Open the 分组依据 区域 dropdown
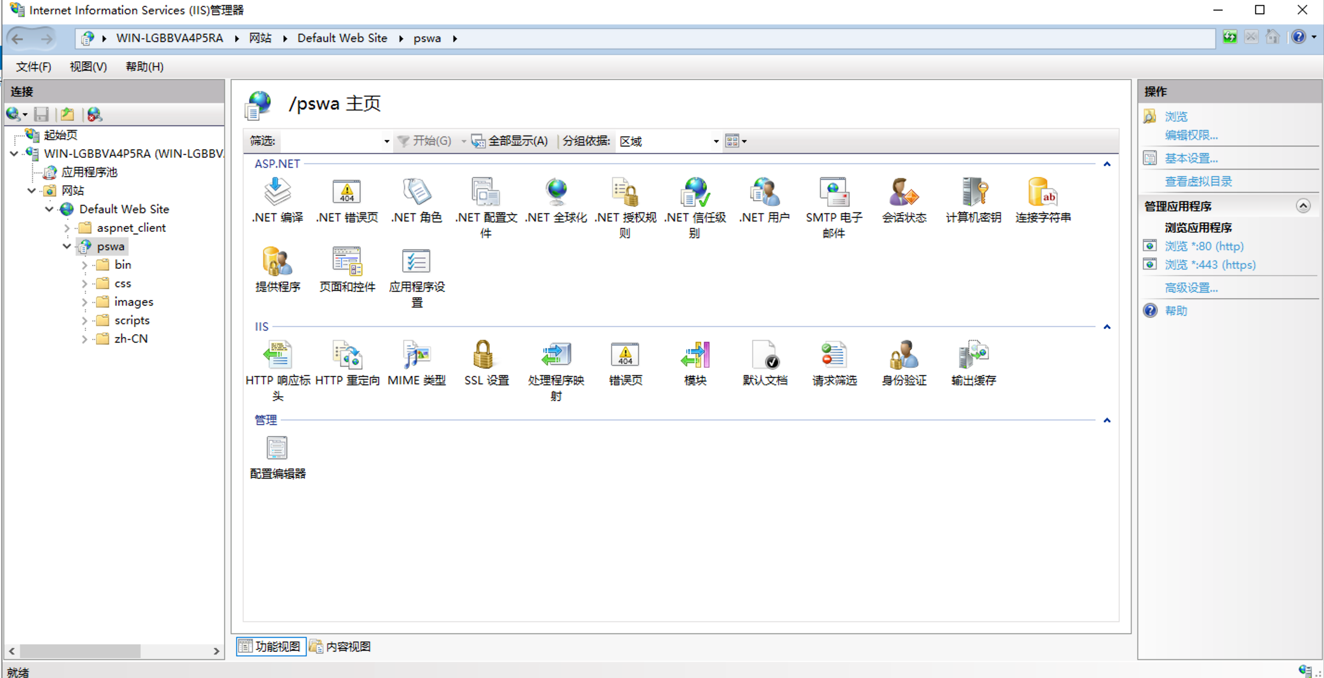Image resolution: width=1324 pixels, height=678 pixels. (715, 141)
